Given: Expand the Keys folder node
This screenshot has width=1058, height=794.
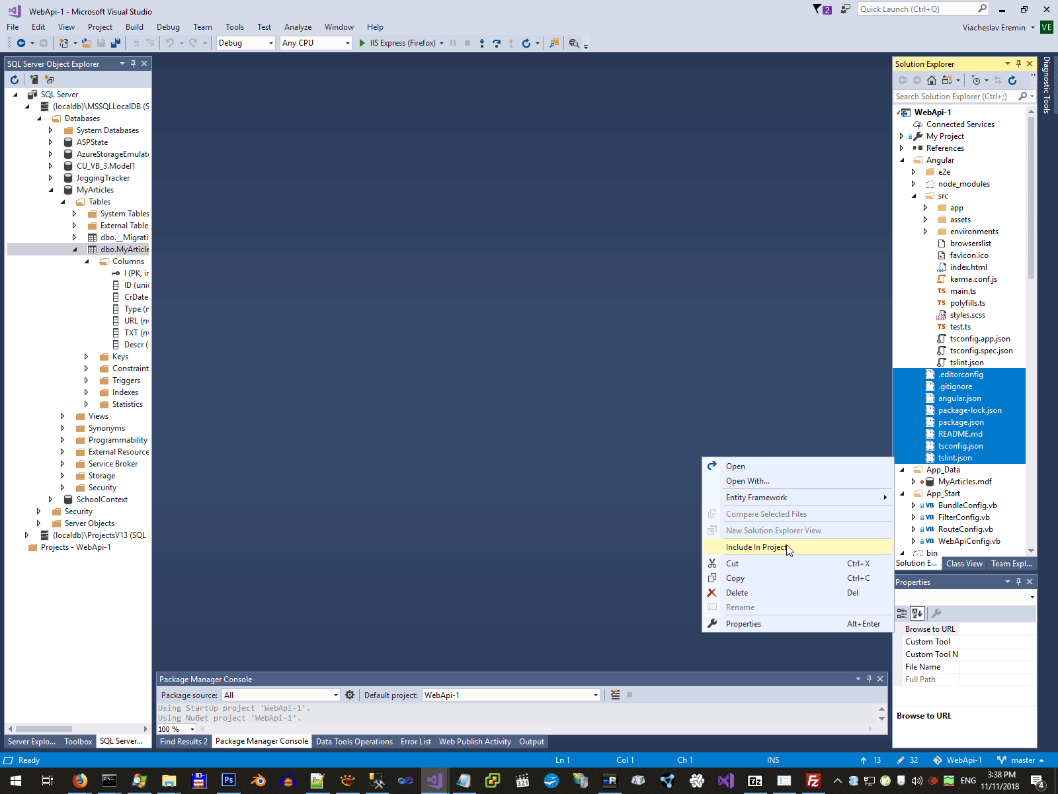Looking at the screenshot, I should [x=86, y=357].
